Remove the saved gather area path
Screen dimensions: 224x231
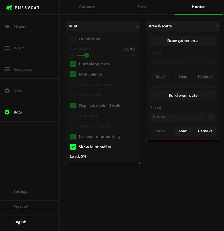[x=206, y=77]
